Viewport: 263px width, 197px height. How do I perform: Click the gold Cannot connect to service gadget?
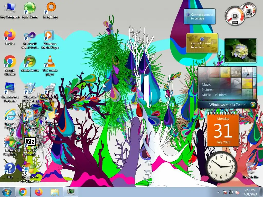coord(202,43)
